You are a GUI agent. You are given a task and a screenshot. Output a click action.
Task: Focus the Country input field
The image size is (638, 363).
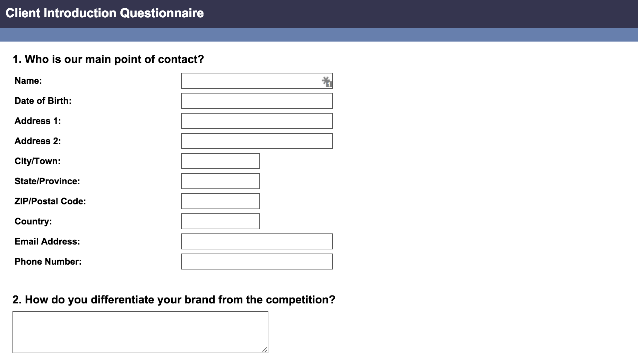(220, 221)
